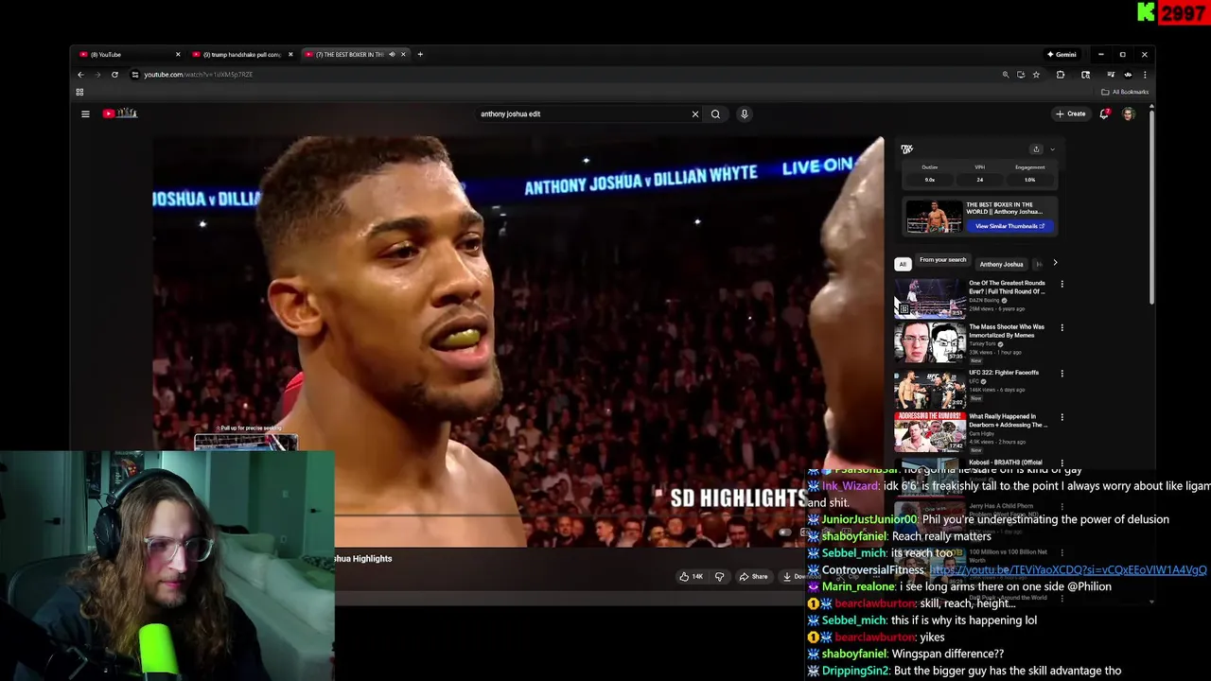Click the extension export icon in stats panel
The height and width of the screenshot is (681, 1211).
click(1036, 148)
